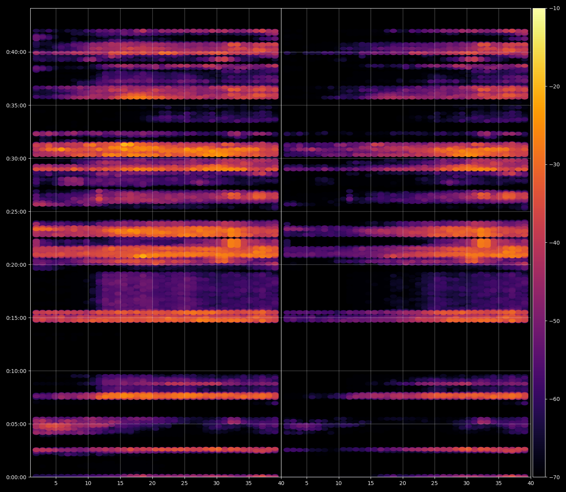
Task: Select the −30 colorbar tick label
Action: pos(554,165)
